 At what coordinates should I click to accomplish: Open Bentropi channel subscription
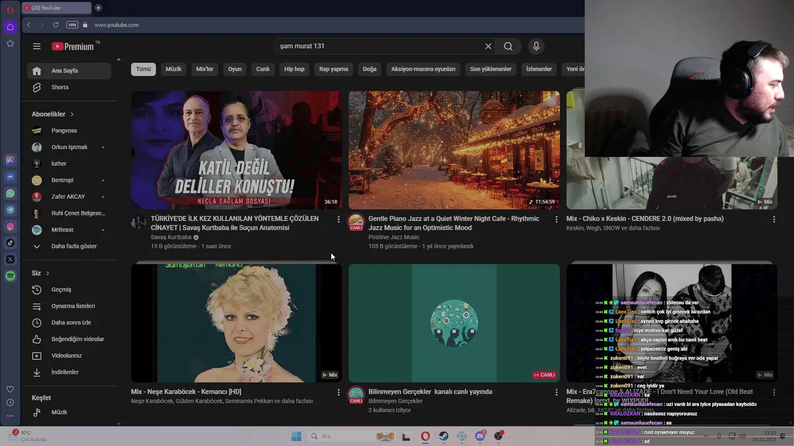click(69, 180)
